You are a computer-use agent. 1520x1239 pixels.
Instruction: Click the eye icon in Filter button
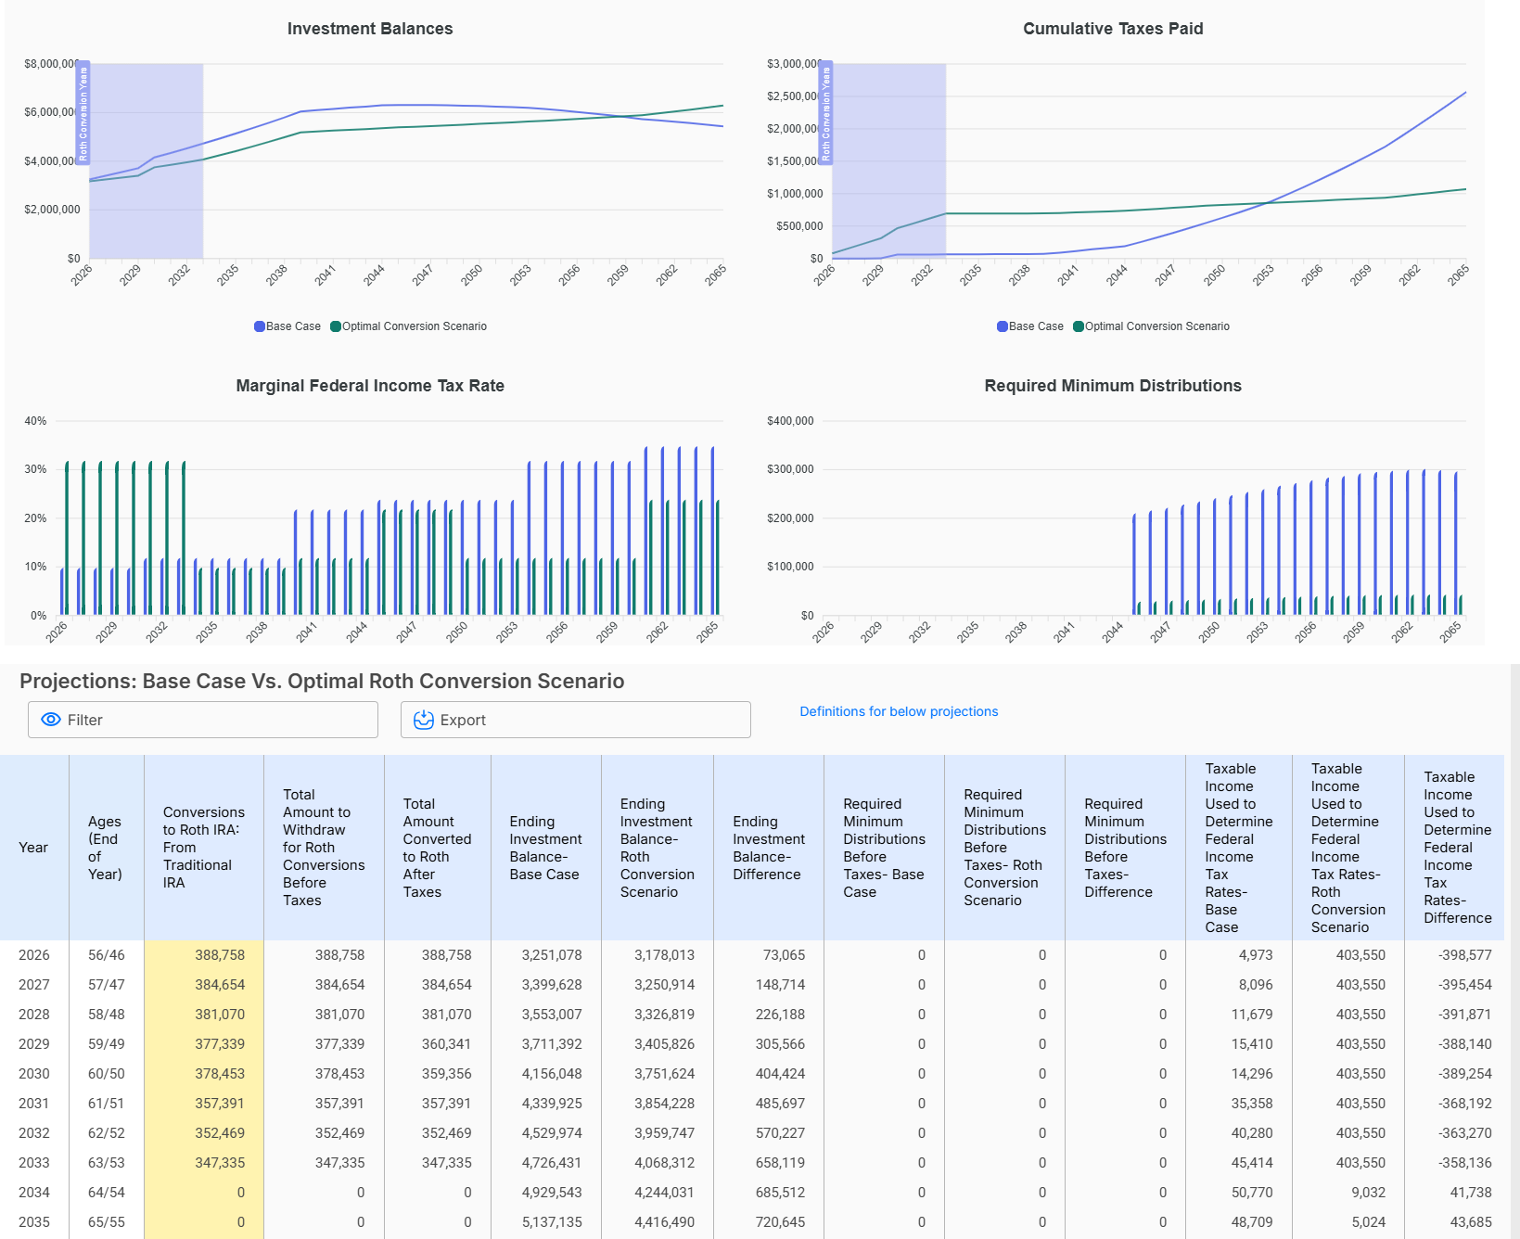[52, 720]
